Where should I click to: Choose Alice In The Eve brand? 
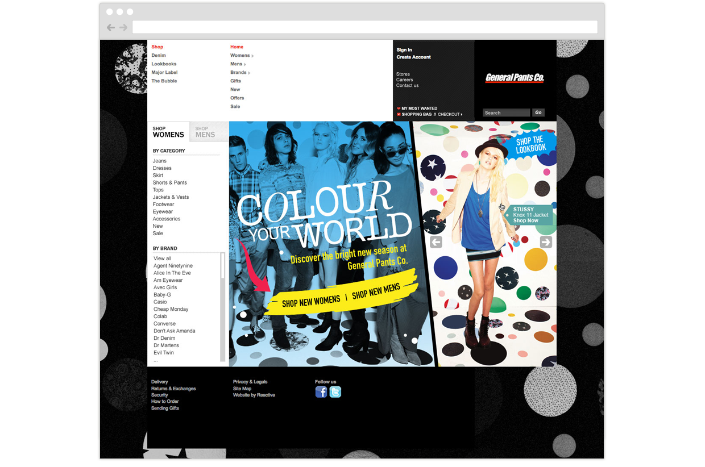172,273
